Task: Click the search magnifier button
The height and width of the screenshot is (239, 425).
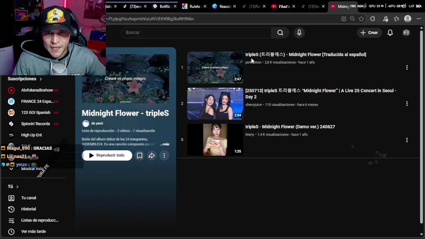Action: click(x=280, y=33)
